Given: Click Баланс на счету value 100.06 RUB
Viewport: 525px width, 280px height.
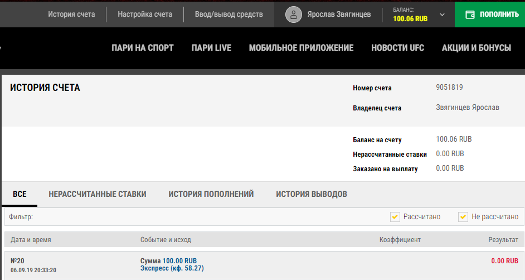Looking at the screenshot, I should pos(454,139).
